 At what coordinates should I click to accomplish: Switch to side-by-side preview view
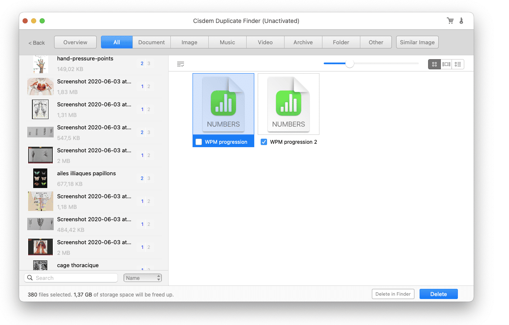pyautogui.click(x=446, y=64)
